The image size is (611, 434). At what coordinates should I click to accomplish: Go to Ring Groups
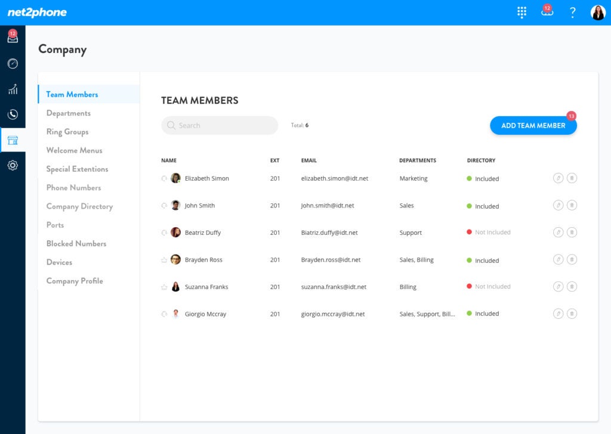[x=67, y=132]
